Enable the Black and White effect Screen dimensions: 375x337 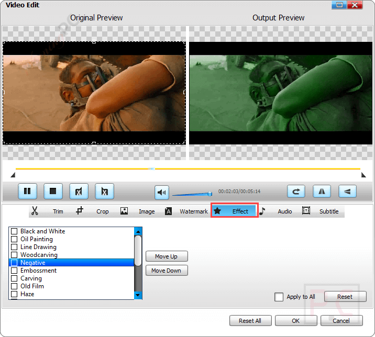click(14, 231)
